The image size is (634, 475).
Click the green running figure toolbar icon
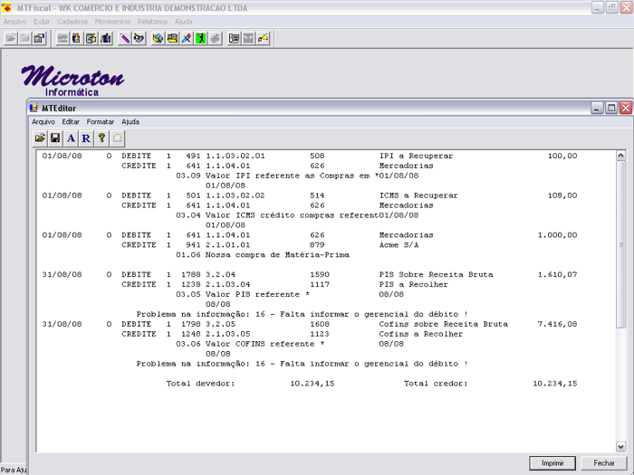pos(200,39)
